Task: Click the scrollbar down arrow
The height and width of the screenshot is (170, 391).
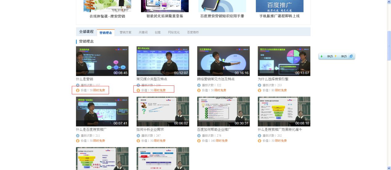Action: click(x=389, y=168)
